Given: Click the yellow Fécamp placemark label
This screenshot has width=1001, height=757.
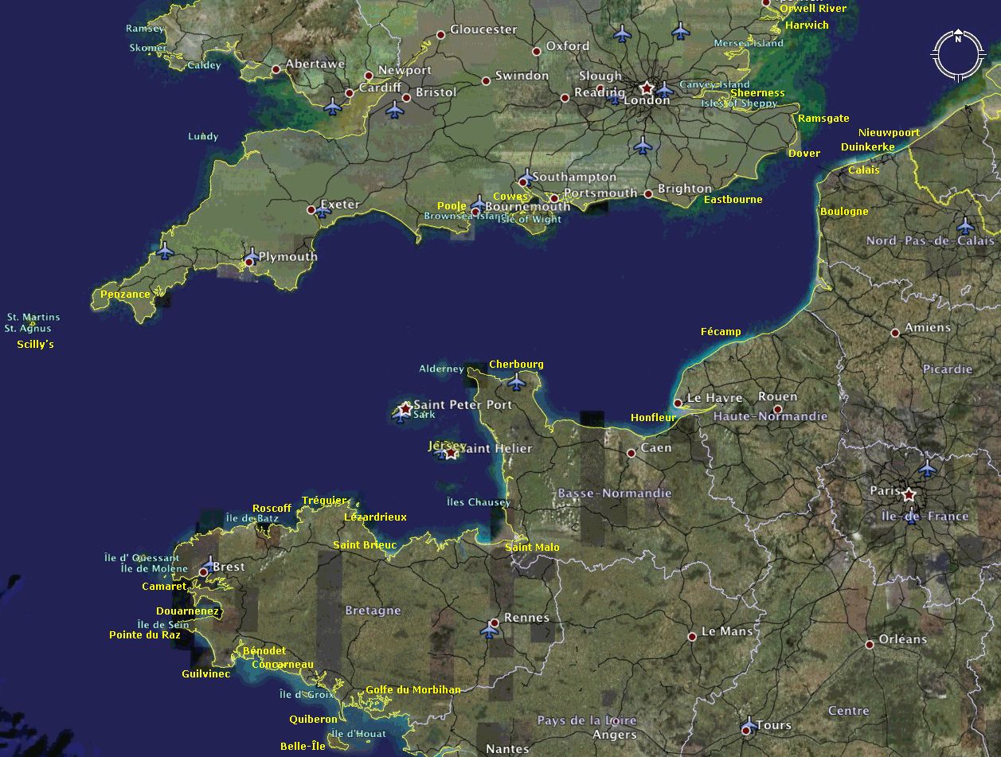Looking at the screenshot, I should click(720, 331).
